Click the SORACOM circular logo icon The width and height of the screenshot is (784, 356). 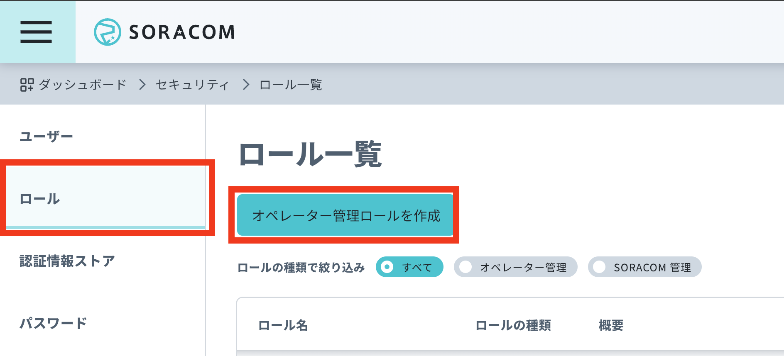click(x=107, y=32)
